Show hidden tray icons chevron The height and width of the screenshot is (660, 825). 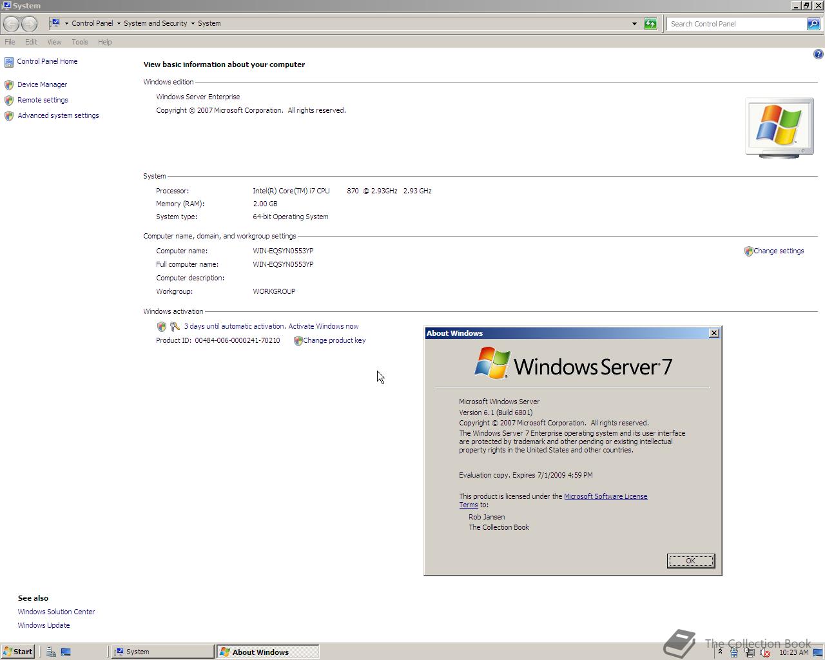(720, 652)
